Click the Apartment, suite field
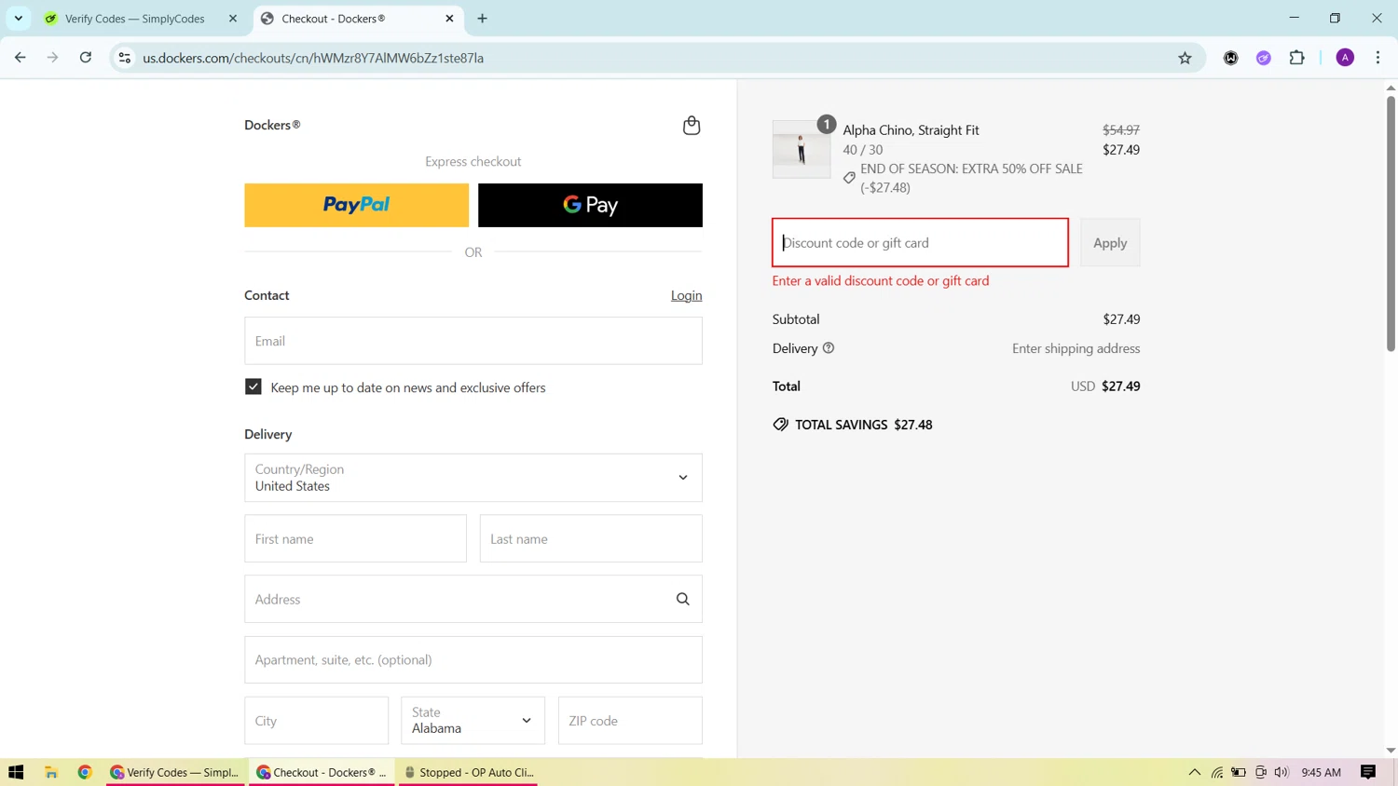This screenshot has width=1398, height=786. click(473, 660)
